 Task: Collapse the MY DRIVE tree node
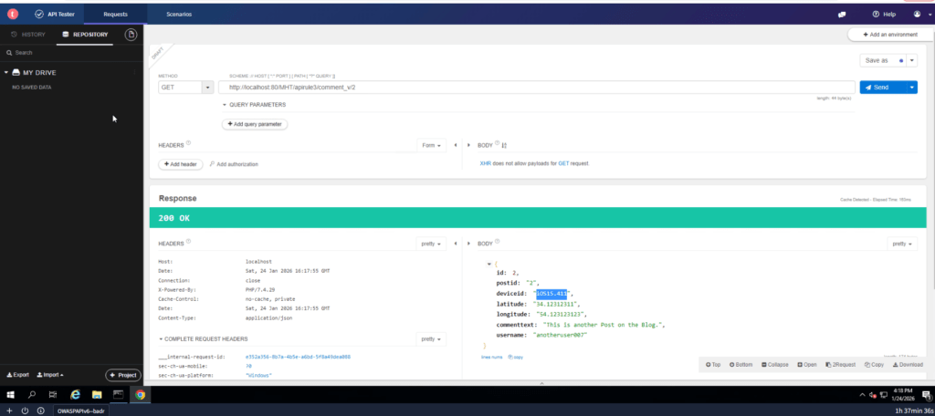pos(6,73)
